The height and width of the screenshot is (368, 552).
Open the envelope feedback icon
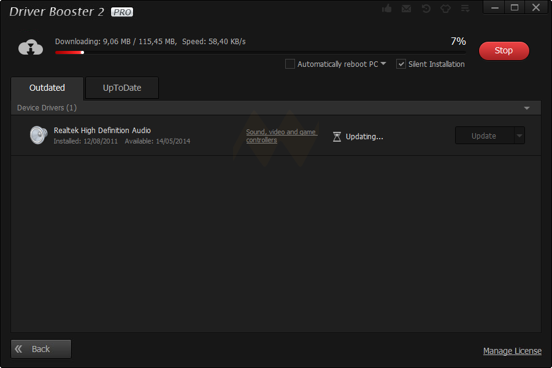[x=406, y=9]
